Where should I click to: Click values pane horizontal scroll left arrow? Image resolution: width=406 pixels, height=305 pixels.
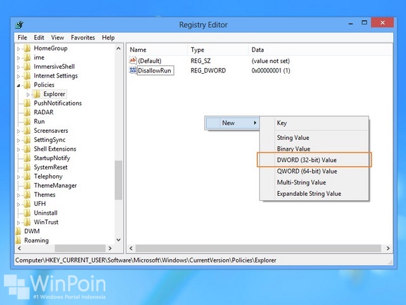point(131,248)
